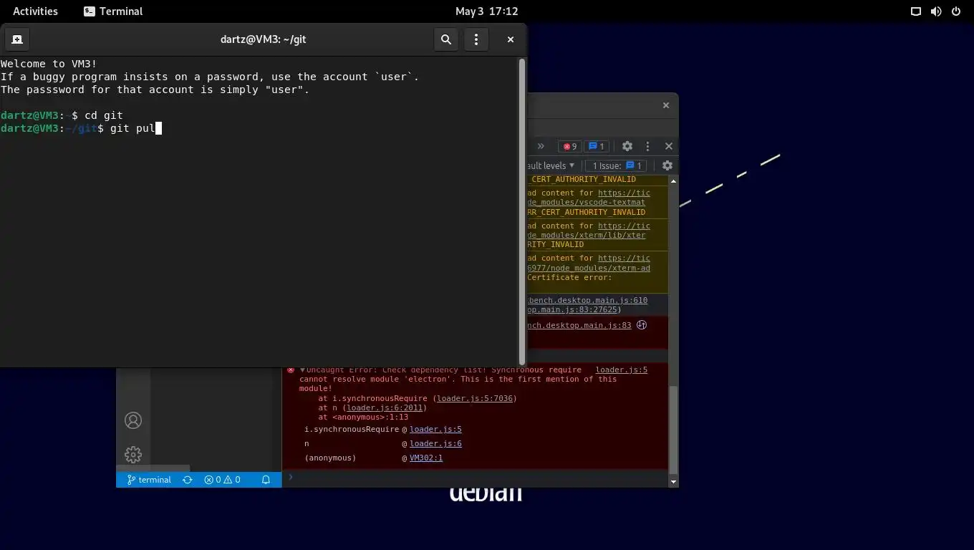974x550 pixels.
Task: Open the Activities overview
Action: click(35, 11)
